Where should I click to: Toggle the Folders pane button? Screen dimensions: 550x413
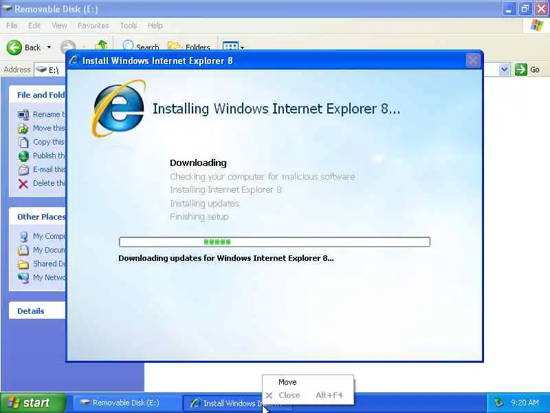(x=189, y=46)
